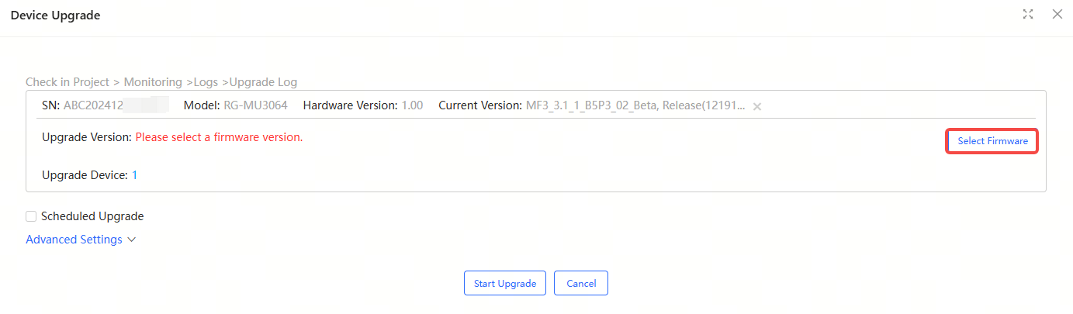Open the Upgrade Device count link
Image resolution: width=1073 pixels, height=314 pixels.
(x=134, y=175)
